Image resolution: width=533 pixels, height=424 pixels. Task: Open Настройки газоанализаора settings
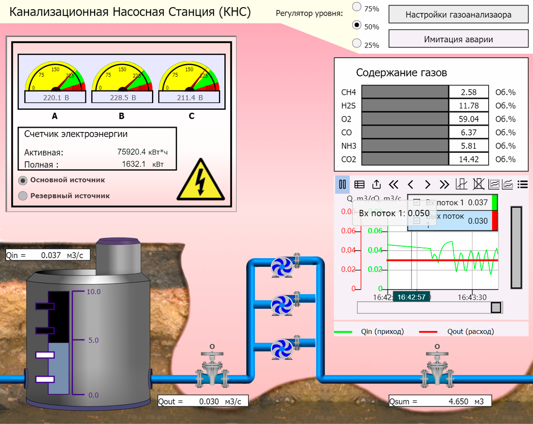458,15
